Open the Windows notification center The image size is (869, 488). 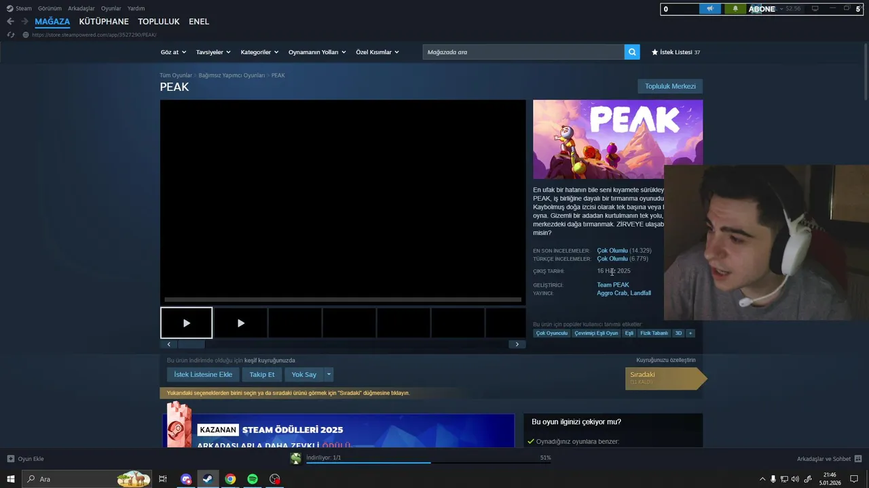854,479
